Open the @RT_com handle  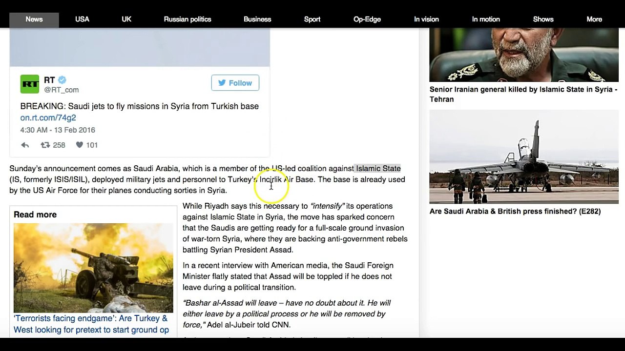(x=61, y=90)
